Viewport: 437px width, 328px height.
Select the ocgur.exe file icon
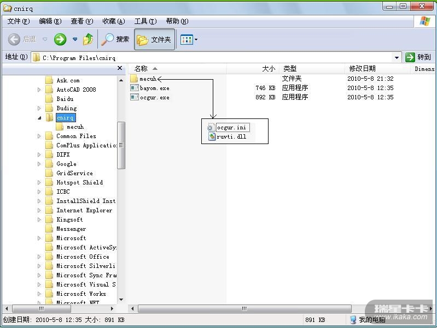click(135, 97)
